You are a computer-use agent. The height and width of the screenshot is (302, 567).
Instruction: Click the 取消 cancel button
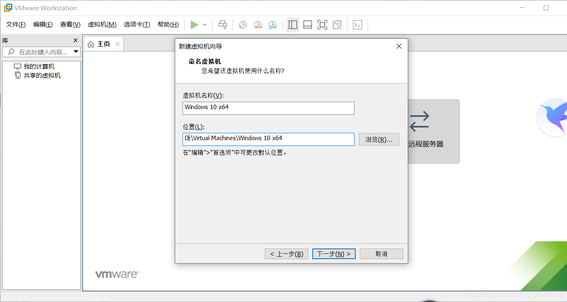click(382, 254)
